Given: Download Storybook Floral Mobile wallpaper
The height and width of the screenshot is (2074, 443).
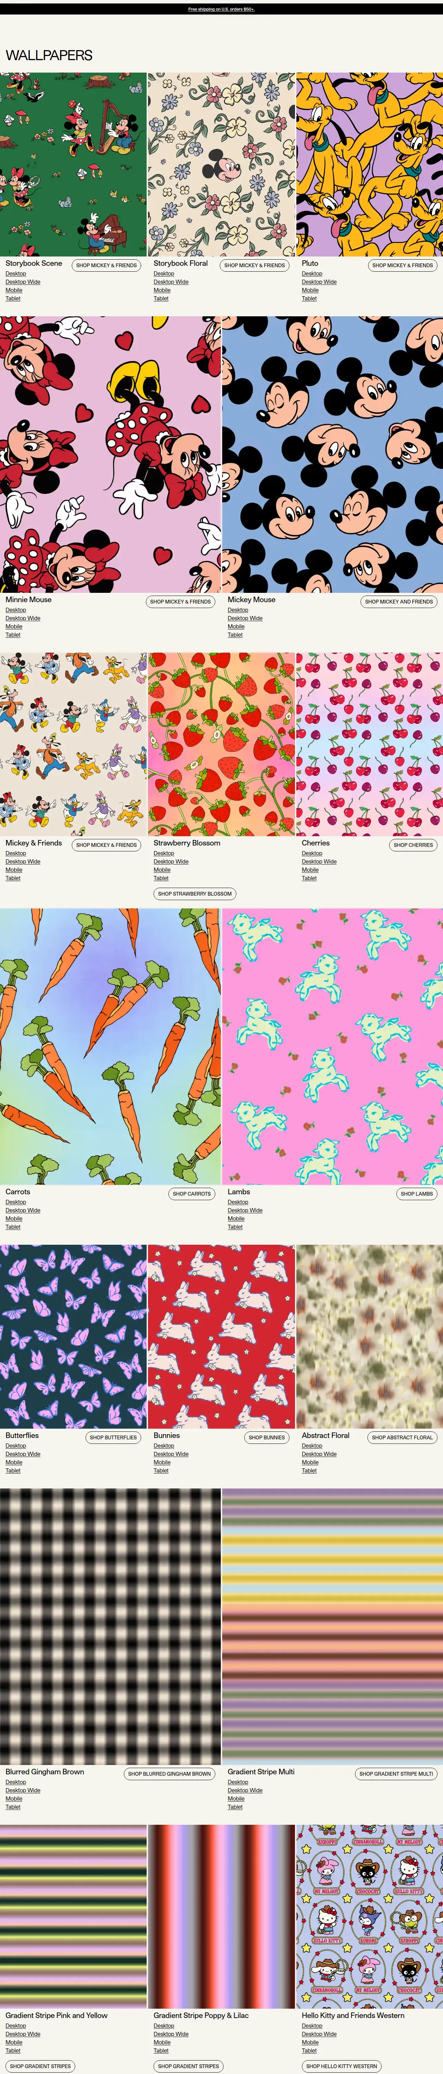Looking at the screenshot, I should [x=161, y=290].
